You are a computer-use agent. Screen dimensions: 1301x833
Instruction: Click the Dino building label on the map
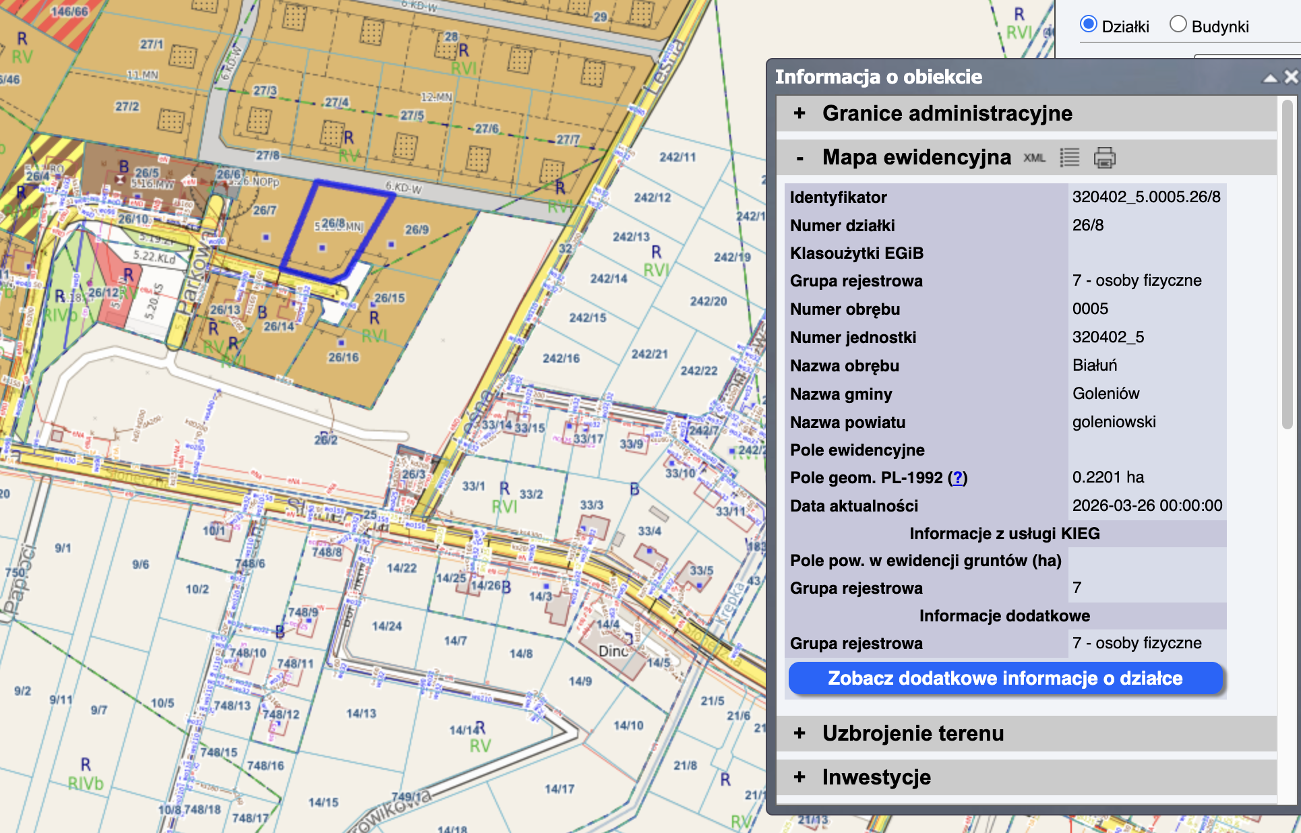(x=613, y=651)
